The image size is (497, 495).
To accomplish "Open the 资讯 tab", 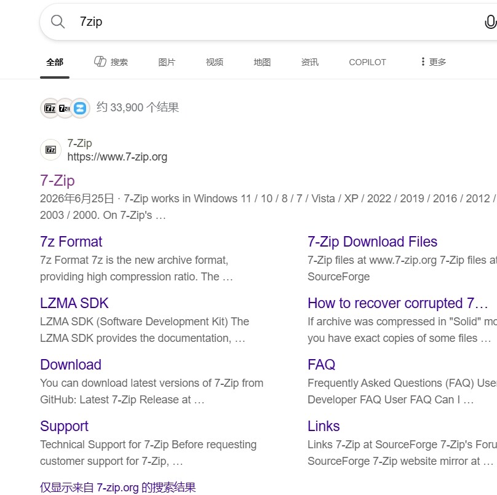I will tap(309, 62).
